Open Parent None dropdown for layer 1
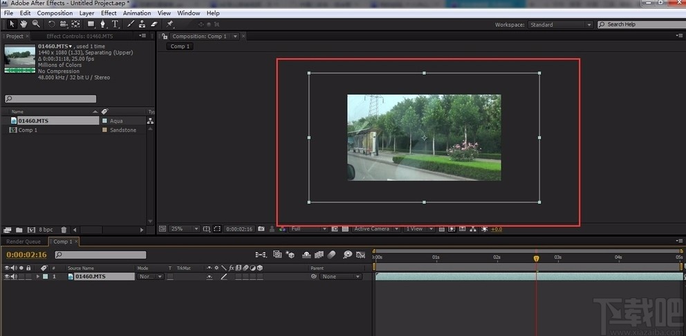The image size is (686, 336). pos(340,277)
